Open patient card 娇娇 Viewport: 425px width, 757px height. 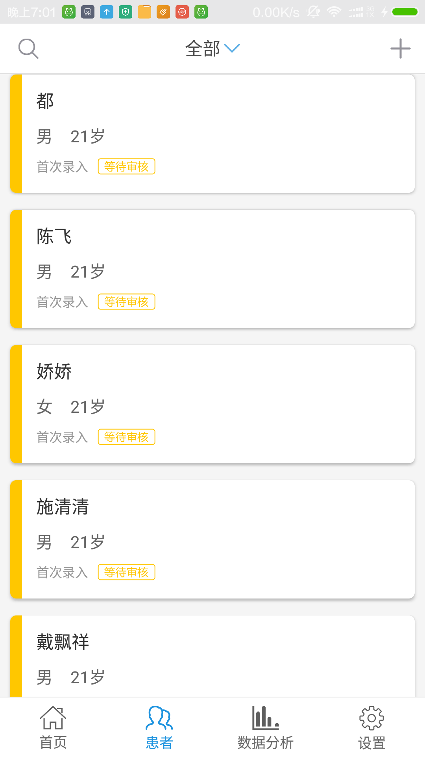[213, 404]
